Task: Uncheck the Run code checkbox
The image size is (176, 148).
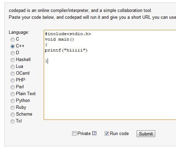Action: (107, 133)
